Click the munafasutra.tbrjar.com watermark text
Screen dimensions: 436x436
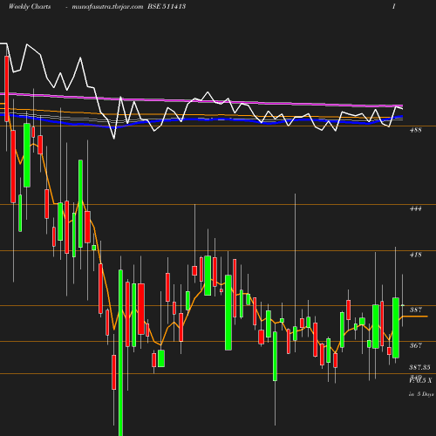point(107,7)
